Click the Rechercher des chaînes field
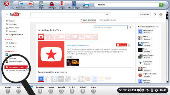 point(111,27)
